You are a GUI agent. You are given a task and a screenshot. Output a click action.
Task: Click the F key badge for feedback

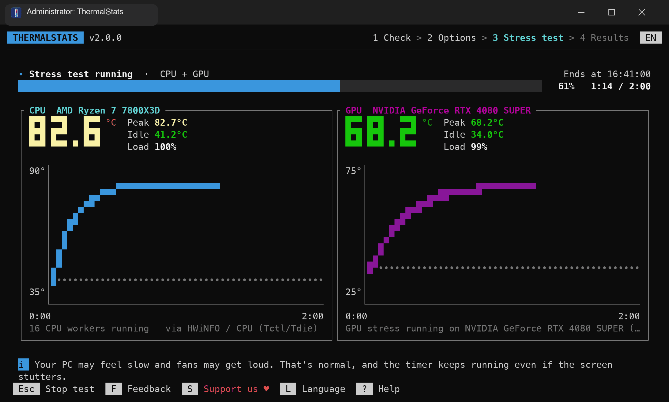[x=114, y=389]
